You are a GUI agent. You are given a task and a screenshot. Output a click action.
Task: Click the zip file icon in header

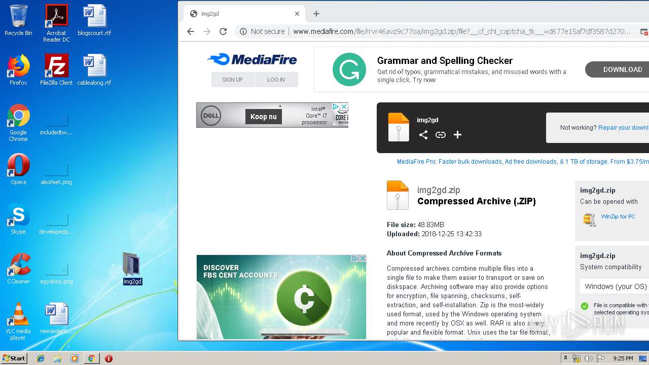pyautogui.click(x=399, y=127)
